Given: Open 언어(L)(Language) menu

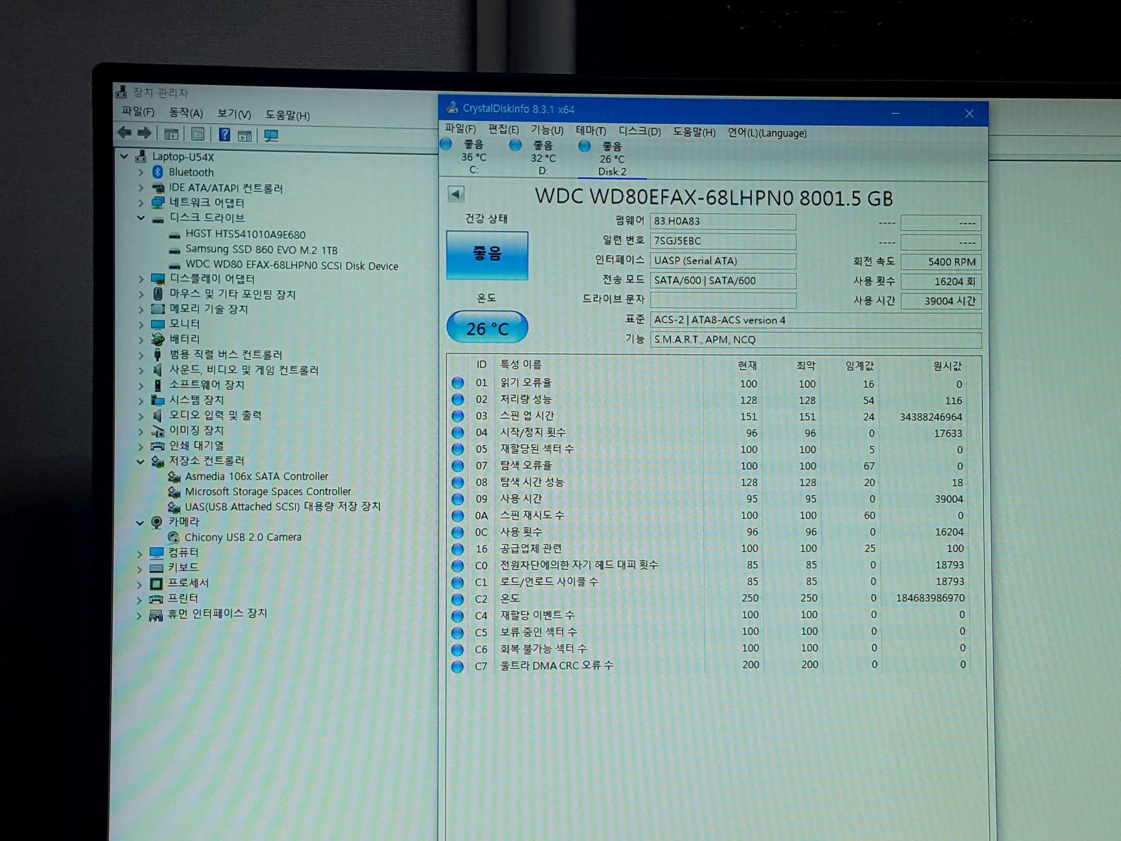Looking at the screenshot, I should [x=767, y=133].
